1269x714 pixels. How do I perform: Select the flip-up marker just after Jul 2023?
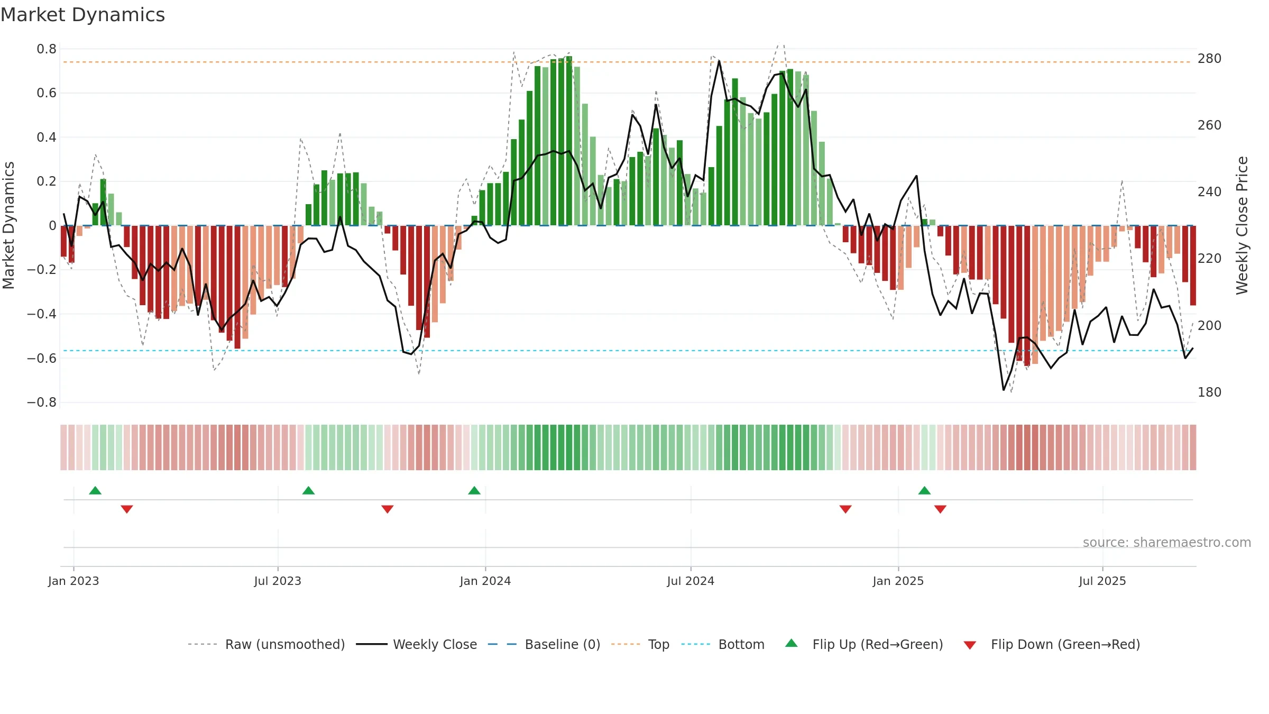click(x=308, y=490)
